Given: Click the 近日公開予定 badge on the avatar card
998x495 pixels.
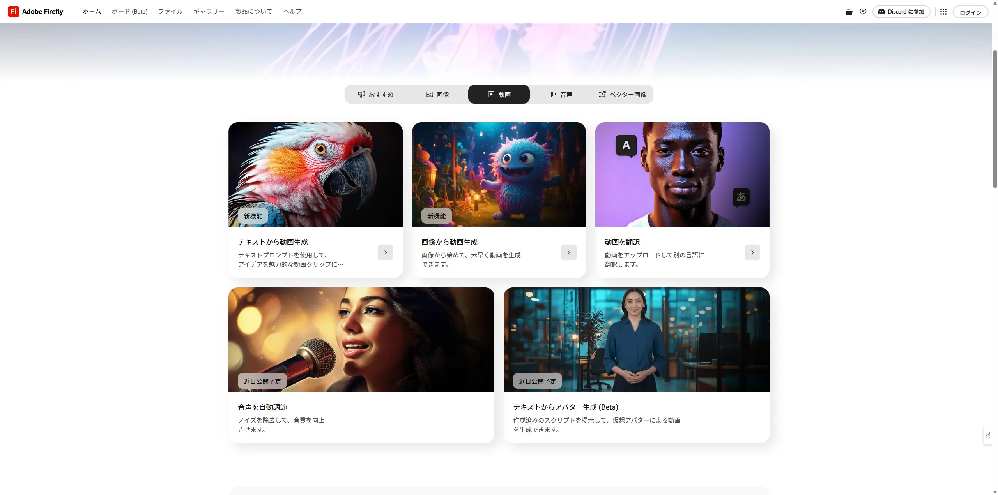Looking at the screenshot, I should 537,381.
